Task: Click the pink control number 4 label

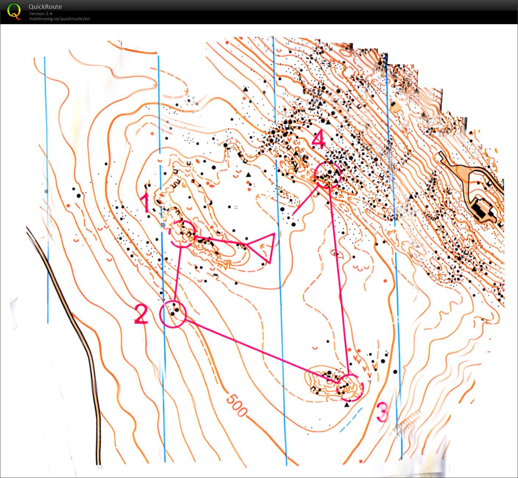Action: [x=319, y=139]
